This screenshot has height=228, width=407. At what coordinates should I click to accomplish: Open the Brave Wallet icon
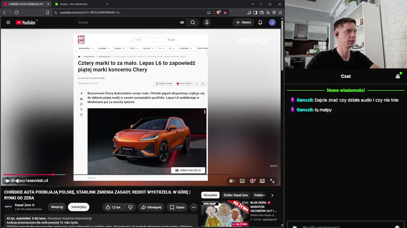[262, 12]
